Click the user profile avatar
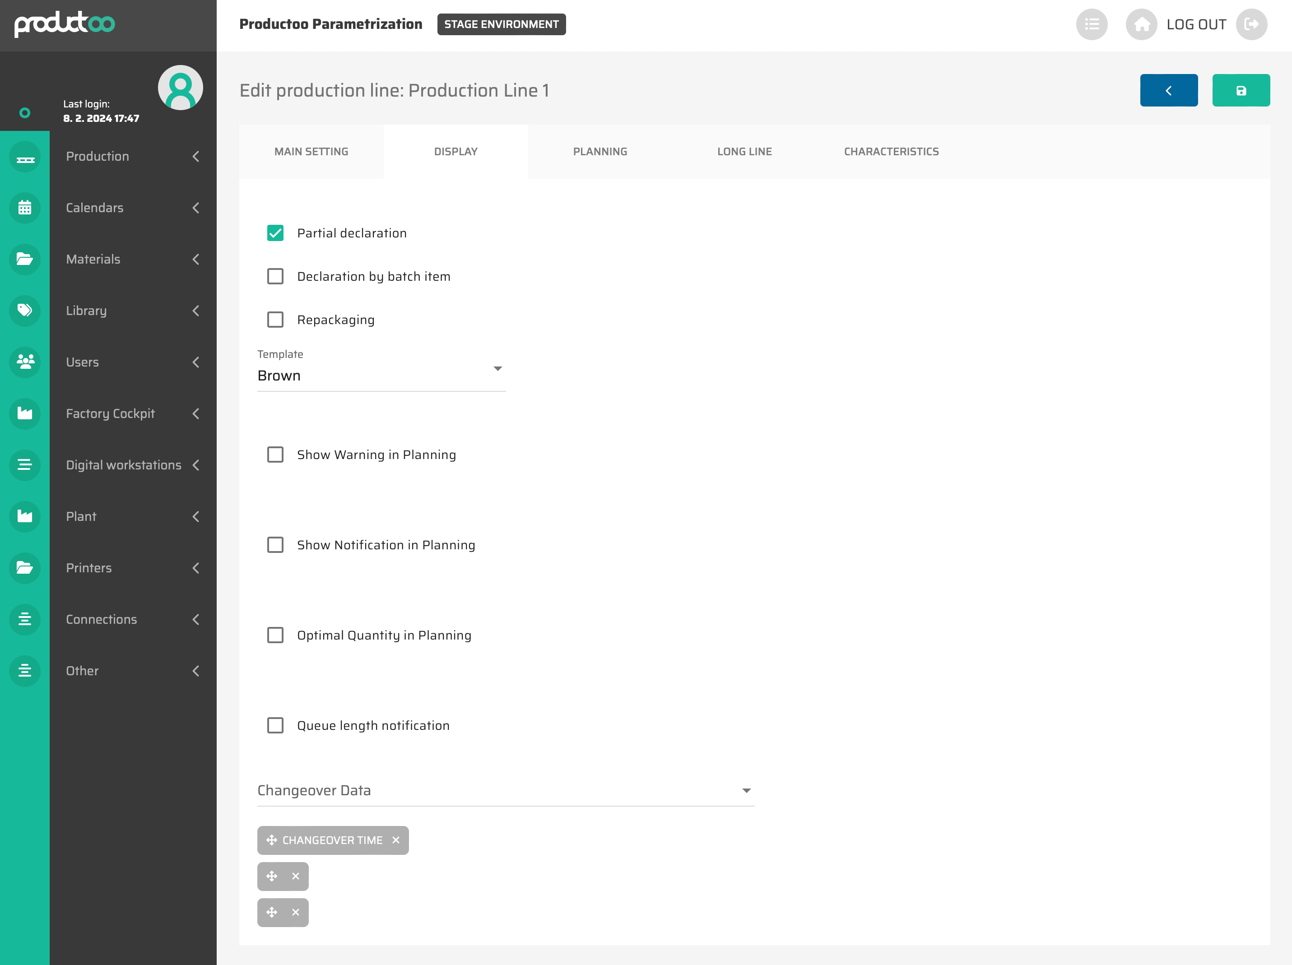Screen dimensions: 1292x965 (180, 88)
